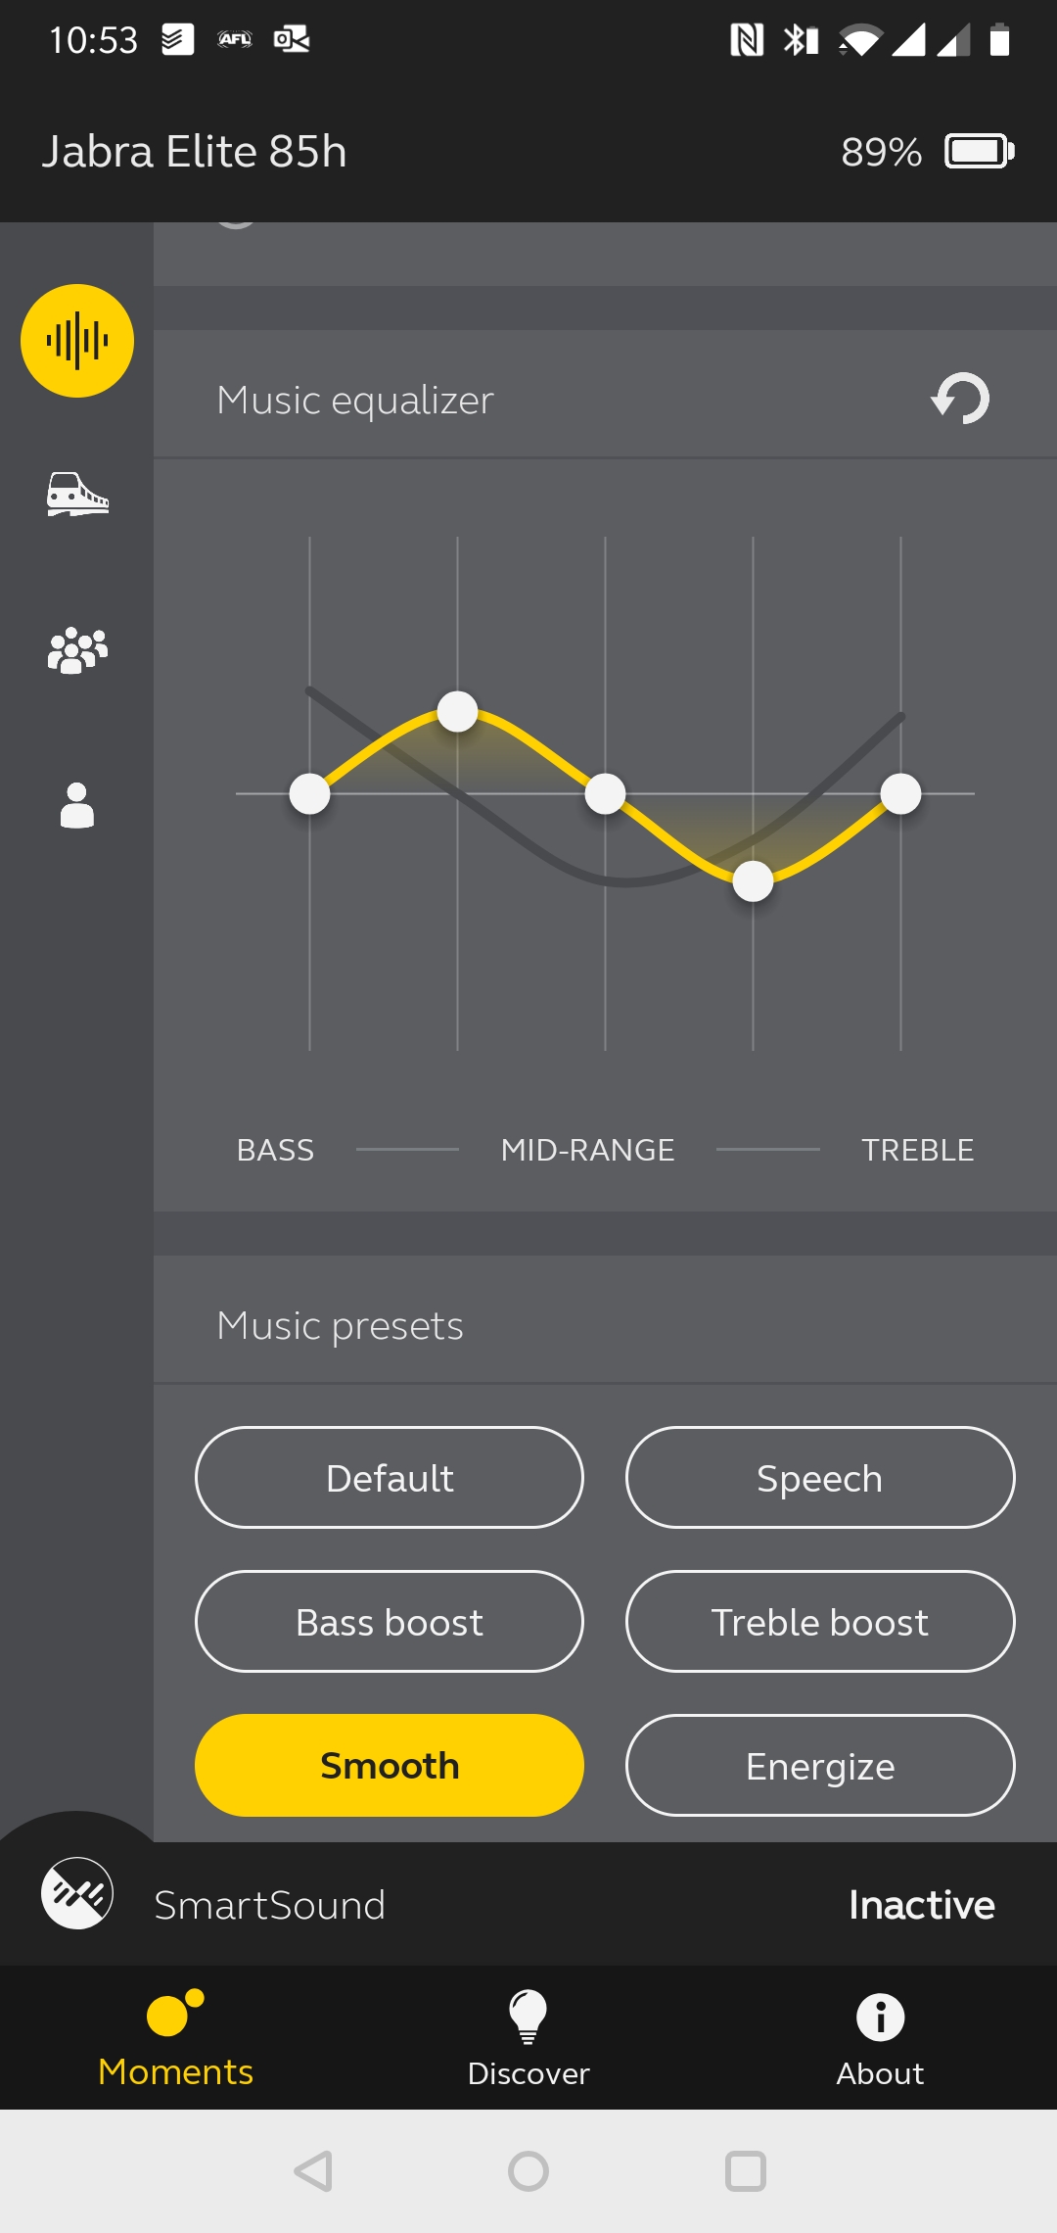
Task: Click the lowest bass equalizer handle
Action: pyautogui.click(x=310, y=793)
